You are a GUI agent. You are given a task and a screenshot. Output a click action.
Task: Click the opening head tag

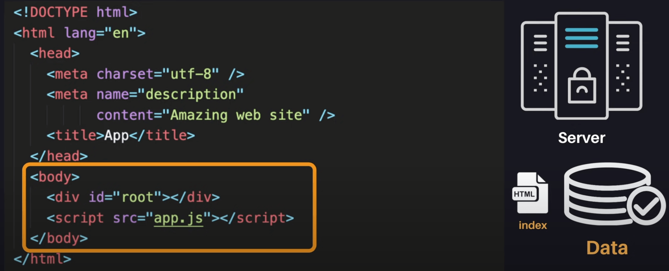(x=55, y=53)
